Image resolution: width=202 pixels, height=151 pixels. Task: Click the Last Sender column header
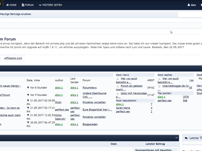pos(74,80)
